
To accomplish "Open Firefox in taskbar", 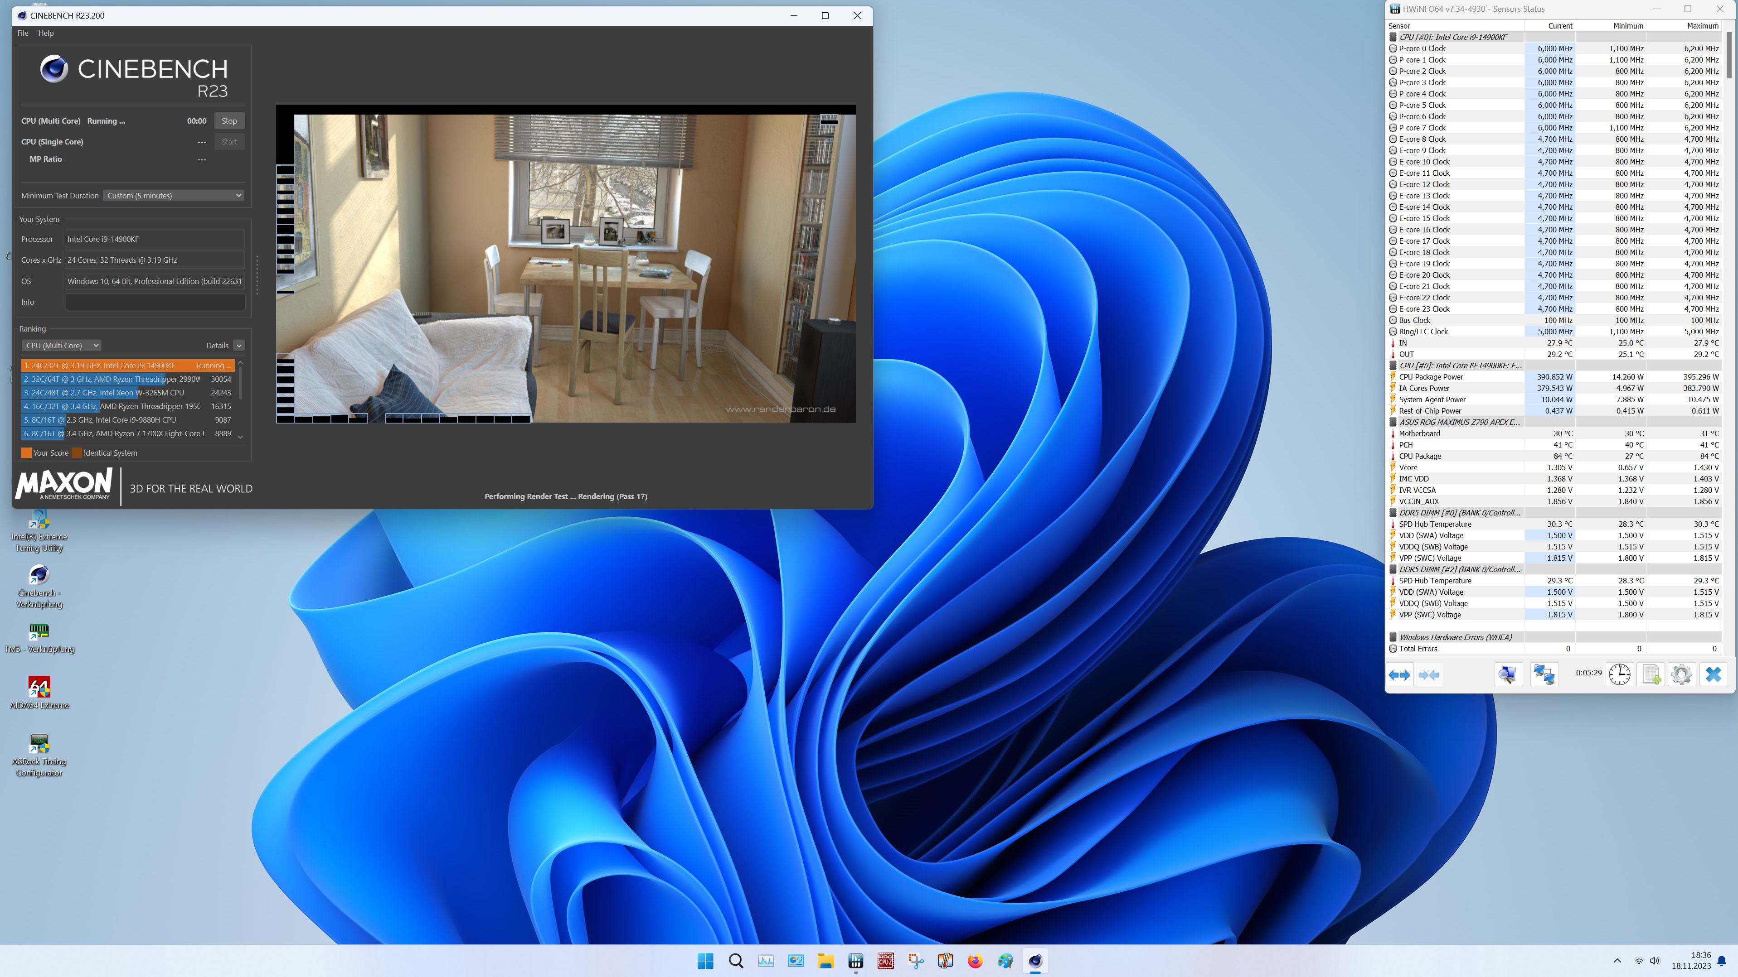I will [x=975, y=961].
